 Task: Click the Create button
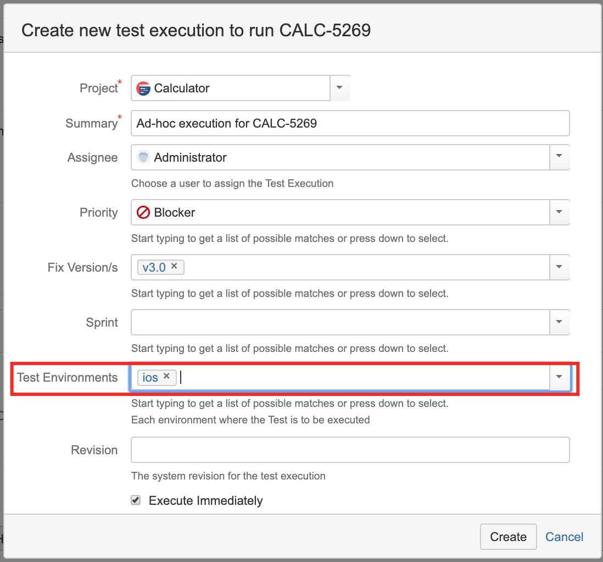pos(508,537)
